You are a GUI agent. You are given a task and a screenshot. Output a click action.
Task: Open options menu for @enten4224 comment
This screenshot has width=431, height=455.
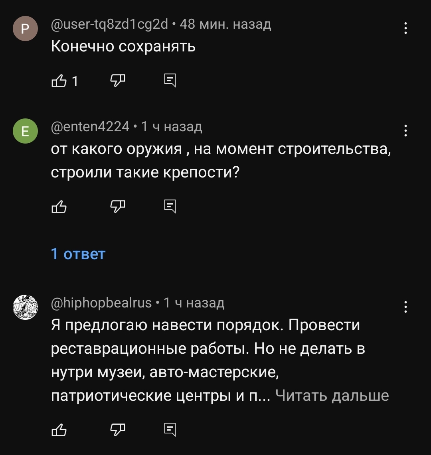pos(405,130)
